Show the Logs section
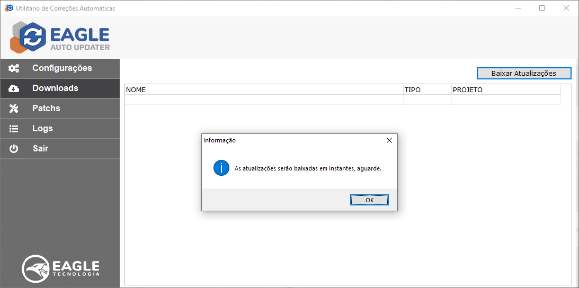Image resolution: width=579 pixels, height=288 pixels. 60,129
